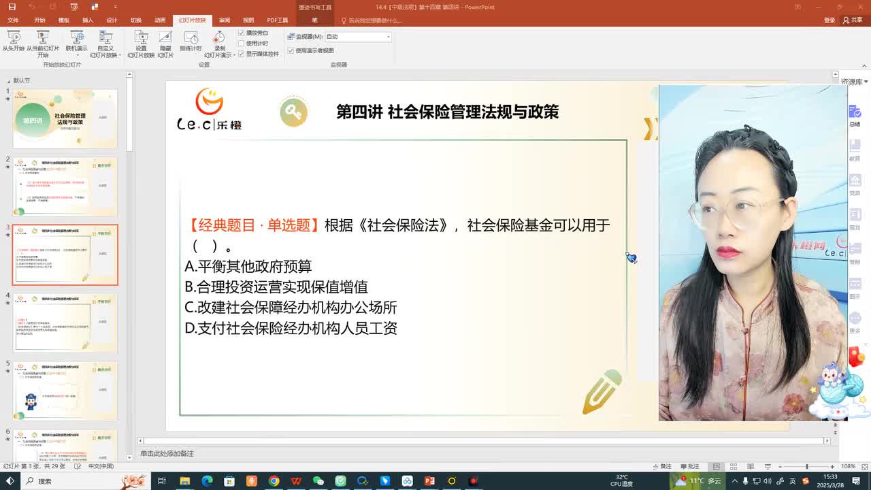Click Fit slide to window icon

tap(864, 466)
